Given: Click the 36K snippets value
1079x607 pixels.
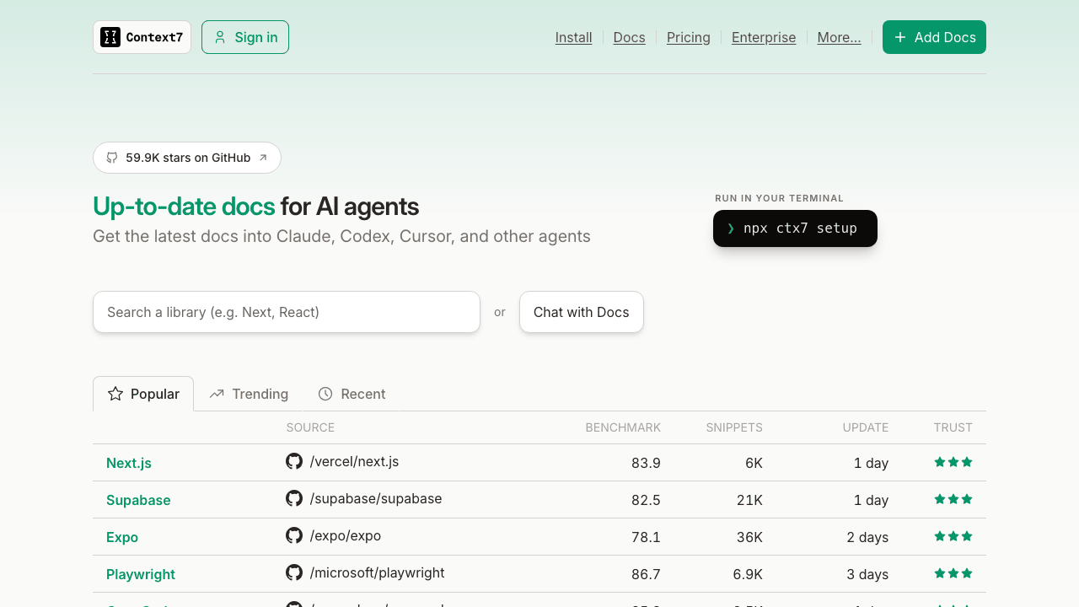Looking at the screenshot, I should pos(749,537).
